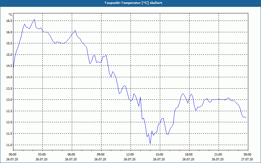Click the 27.07.20 date label

tap(247, 159)
